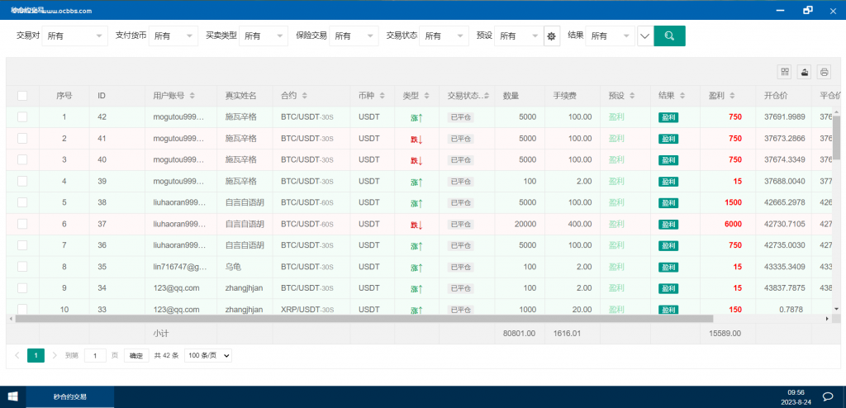Open 秒合约交易 taskbar item
The image size is (846, 408).
[70, 396]
